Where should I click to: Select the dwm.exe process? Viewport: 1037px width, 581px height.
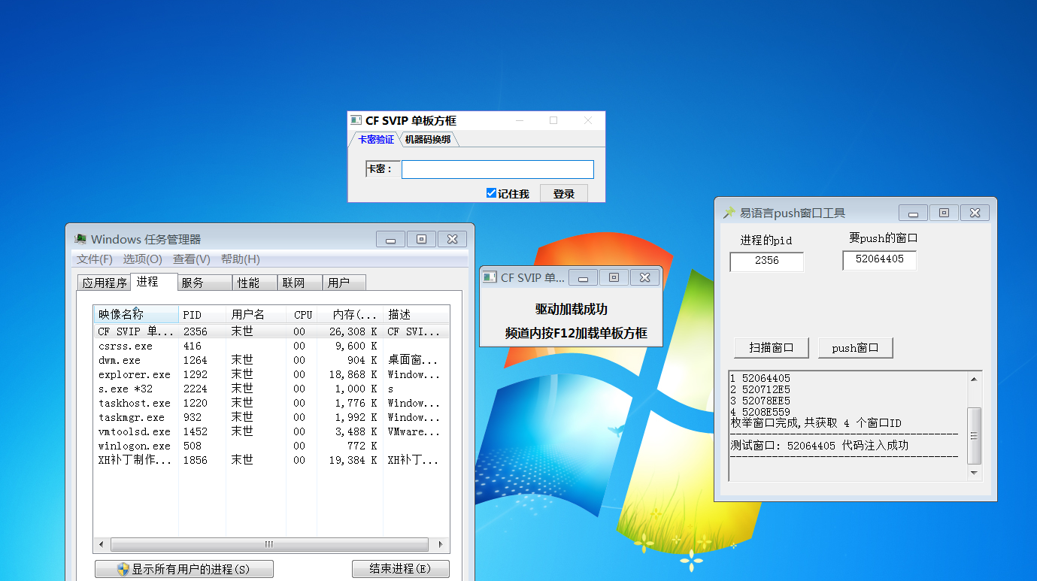[x=120, y=361]
